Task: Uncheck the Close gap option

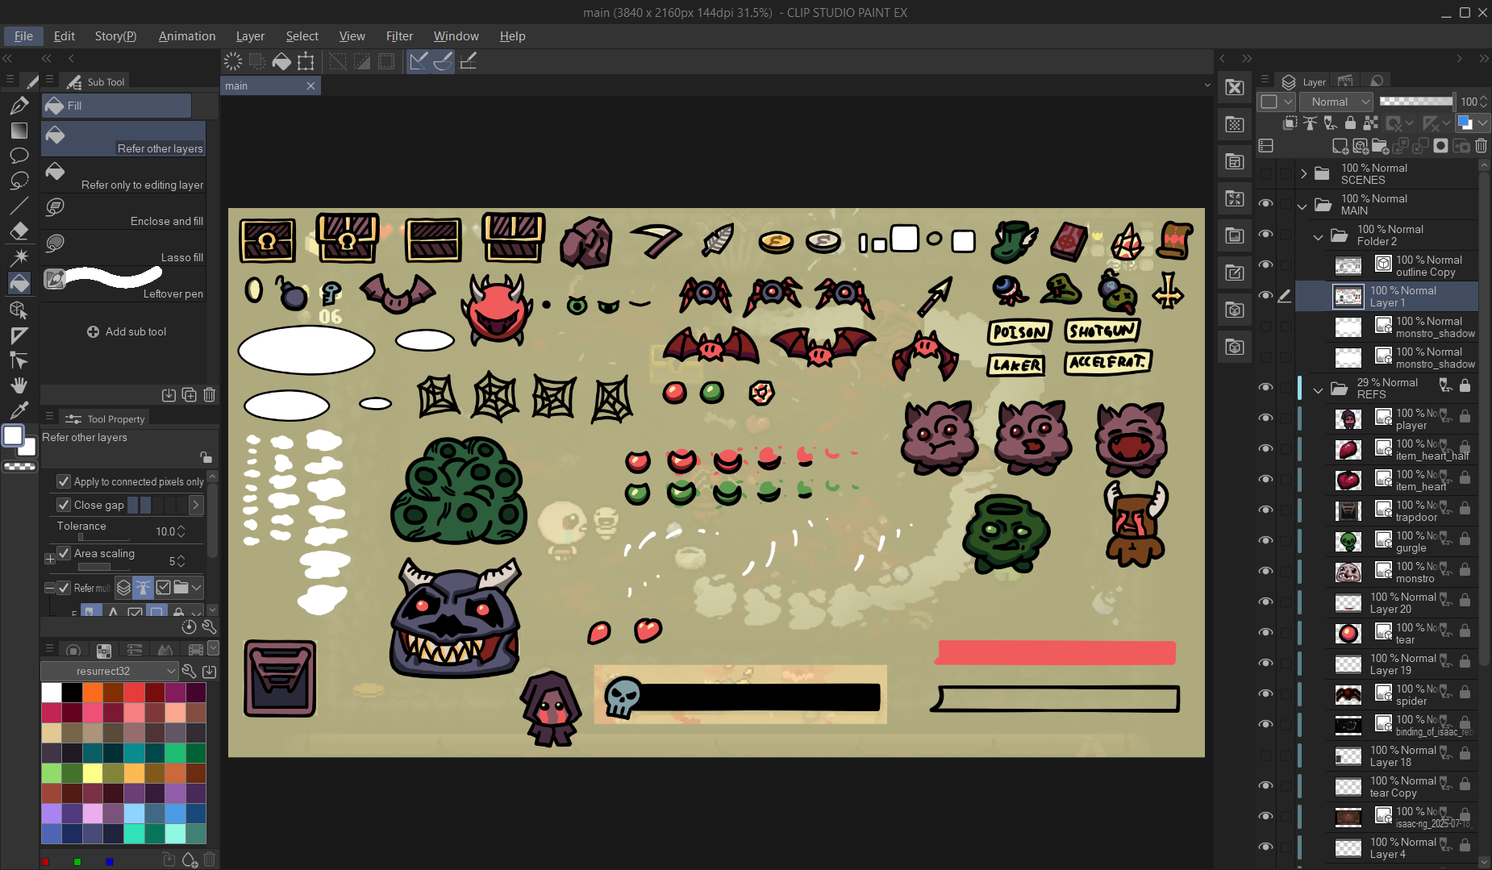Action: 64,505
